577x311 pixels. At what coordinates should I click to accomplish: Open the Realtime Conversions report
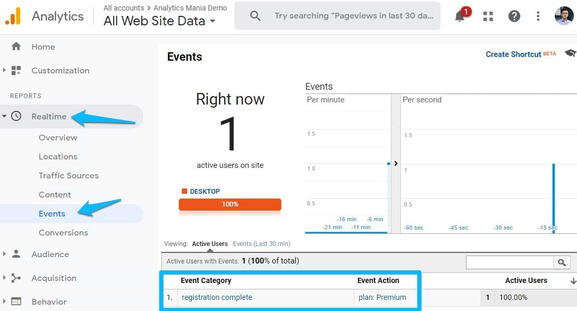(x=63, y=232)
